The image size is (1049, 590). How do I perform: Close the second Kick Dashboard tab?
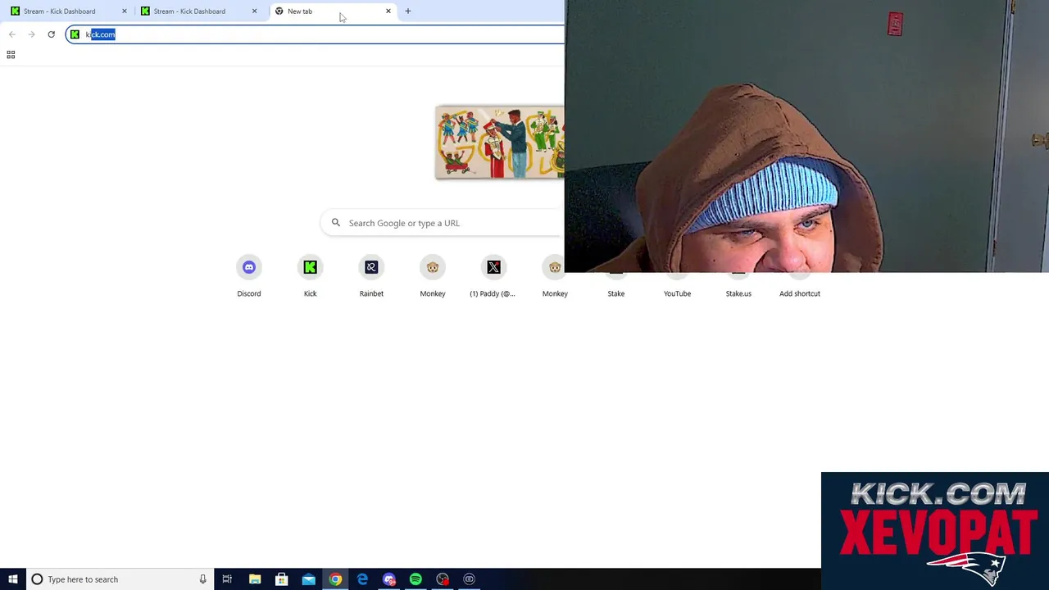254,11
